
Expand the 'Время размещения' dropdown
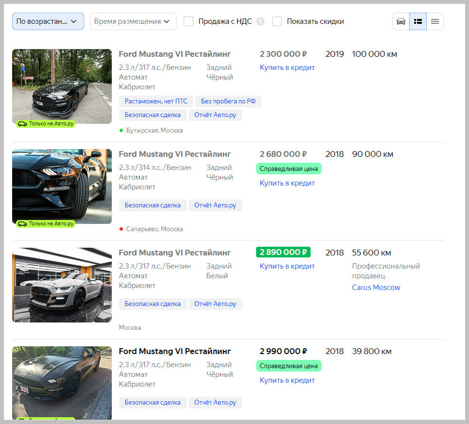(x=133, y=21)
